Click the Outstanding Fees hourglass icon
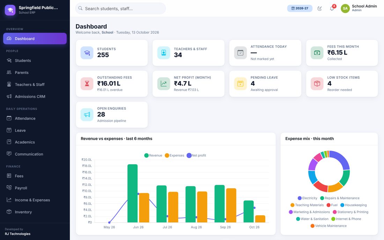 pos(87,83)
